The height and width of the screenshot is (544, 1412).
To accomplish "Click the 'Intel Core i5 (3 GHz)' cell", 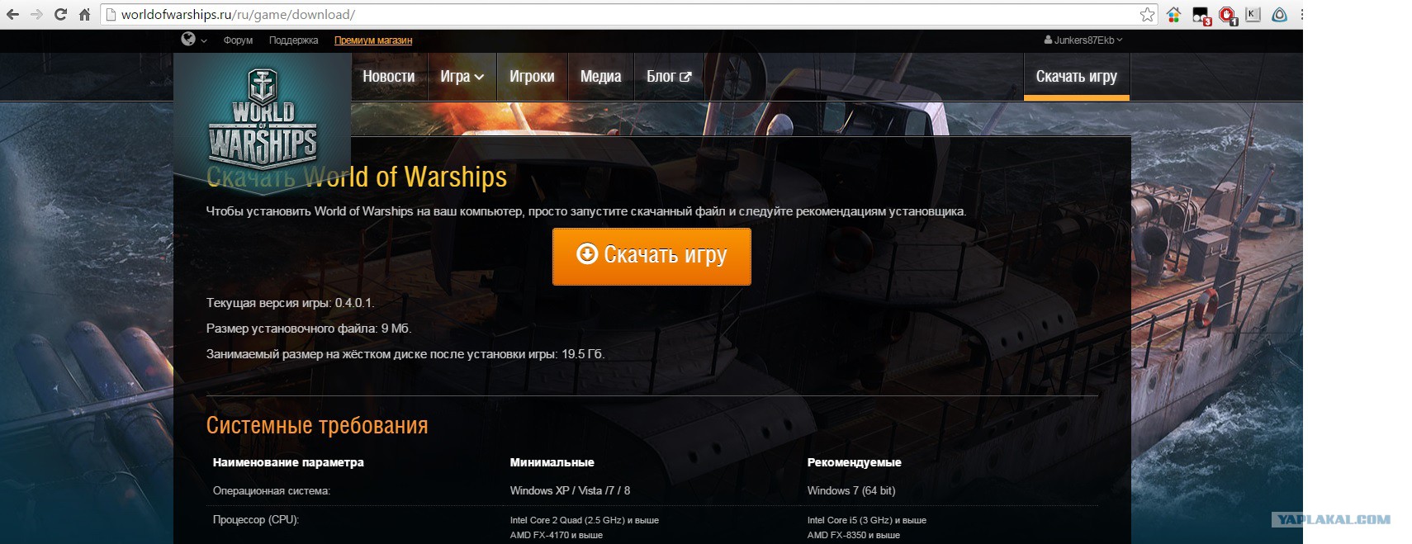I will coord(866,520).
